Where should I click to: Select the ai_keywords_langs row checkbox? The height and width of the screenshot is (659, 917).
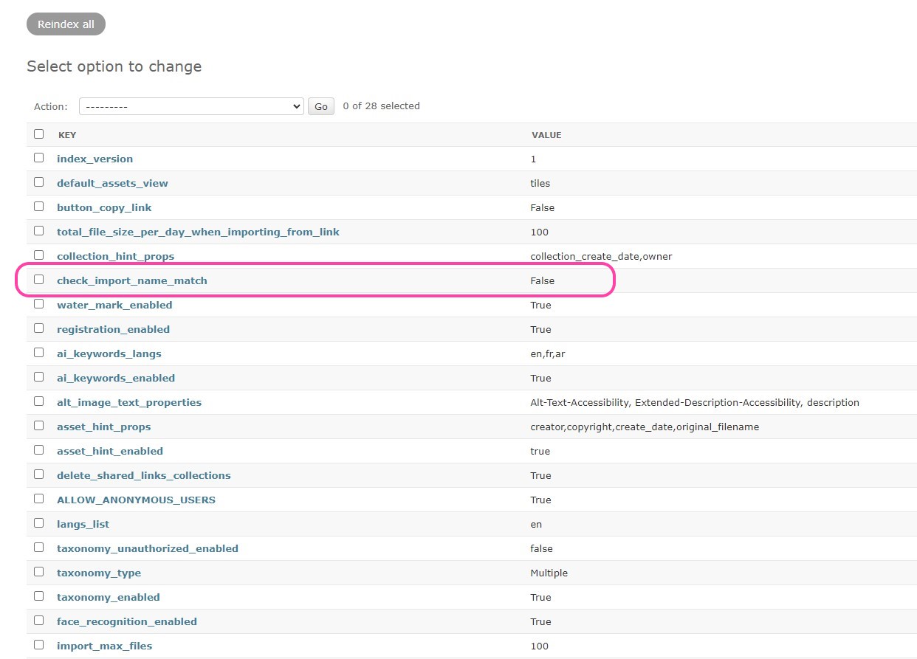(x=38, y=353)
